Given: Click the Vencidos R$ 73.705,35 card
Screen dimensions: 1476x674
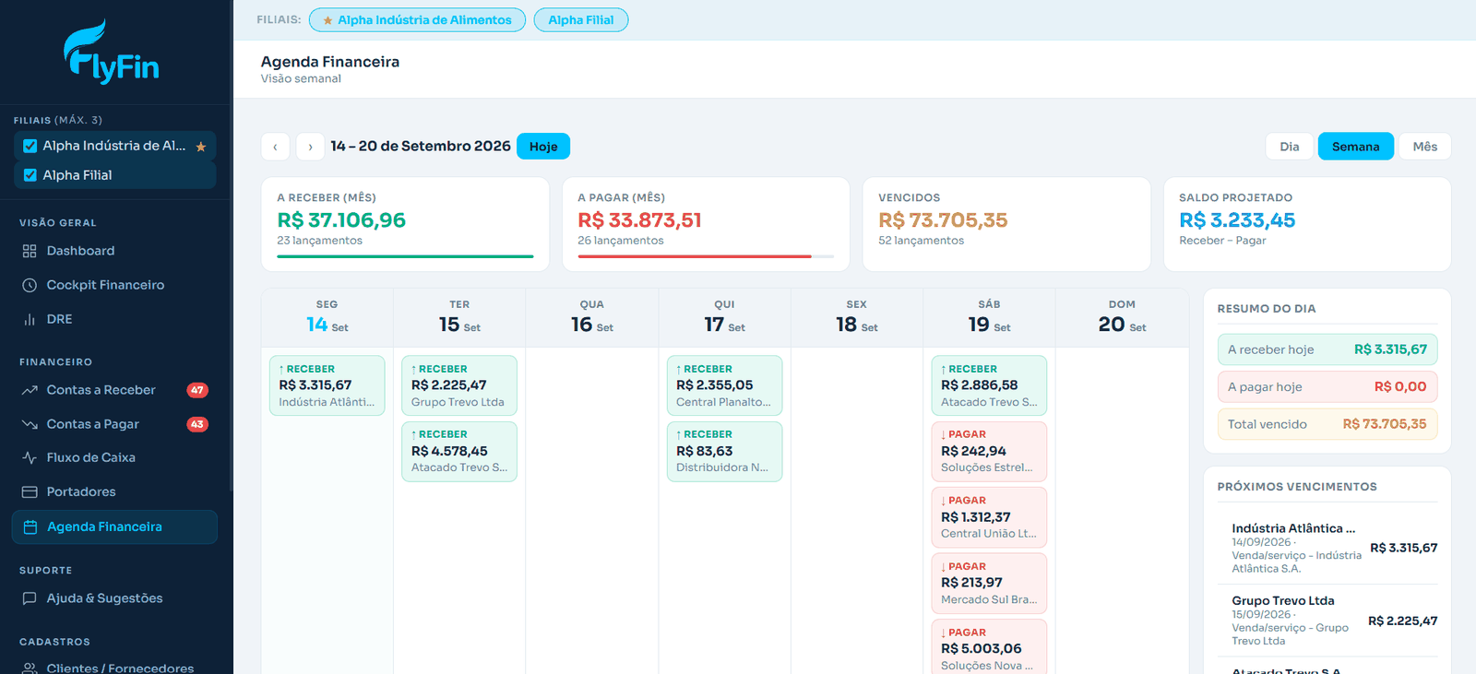Looking at the screenshot, I should 1006,224.
